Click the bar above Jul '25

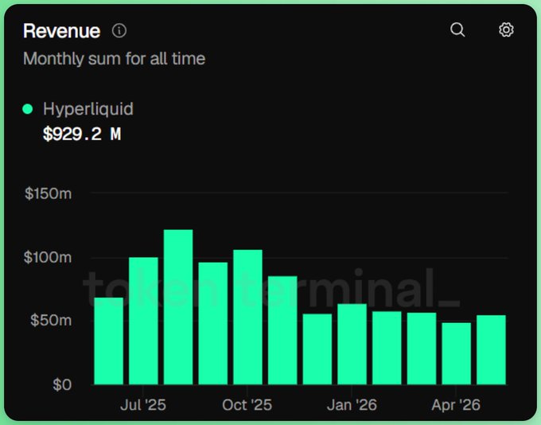[x=143, y=321]
